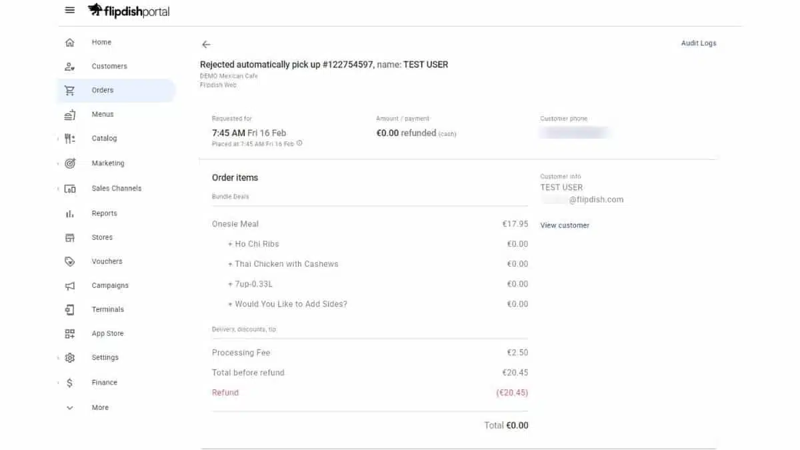800x450 pixels.
Task: Open the App Store menu item
Action: 107,333
